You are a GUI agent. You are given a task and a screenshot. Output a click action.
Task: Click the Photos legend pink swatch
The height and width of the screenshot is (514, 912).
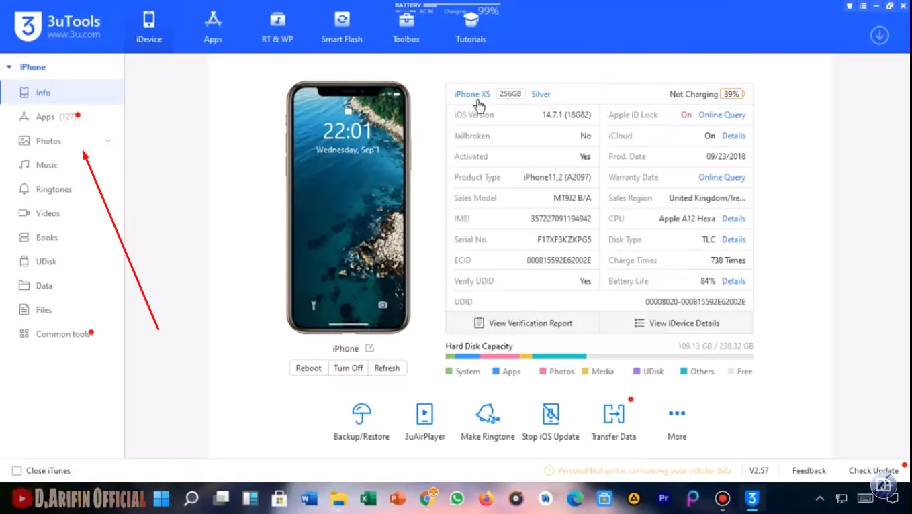tap(543, 372)
